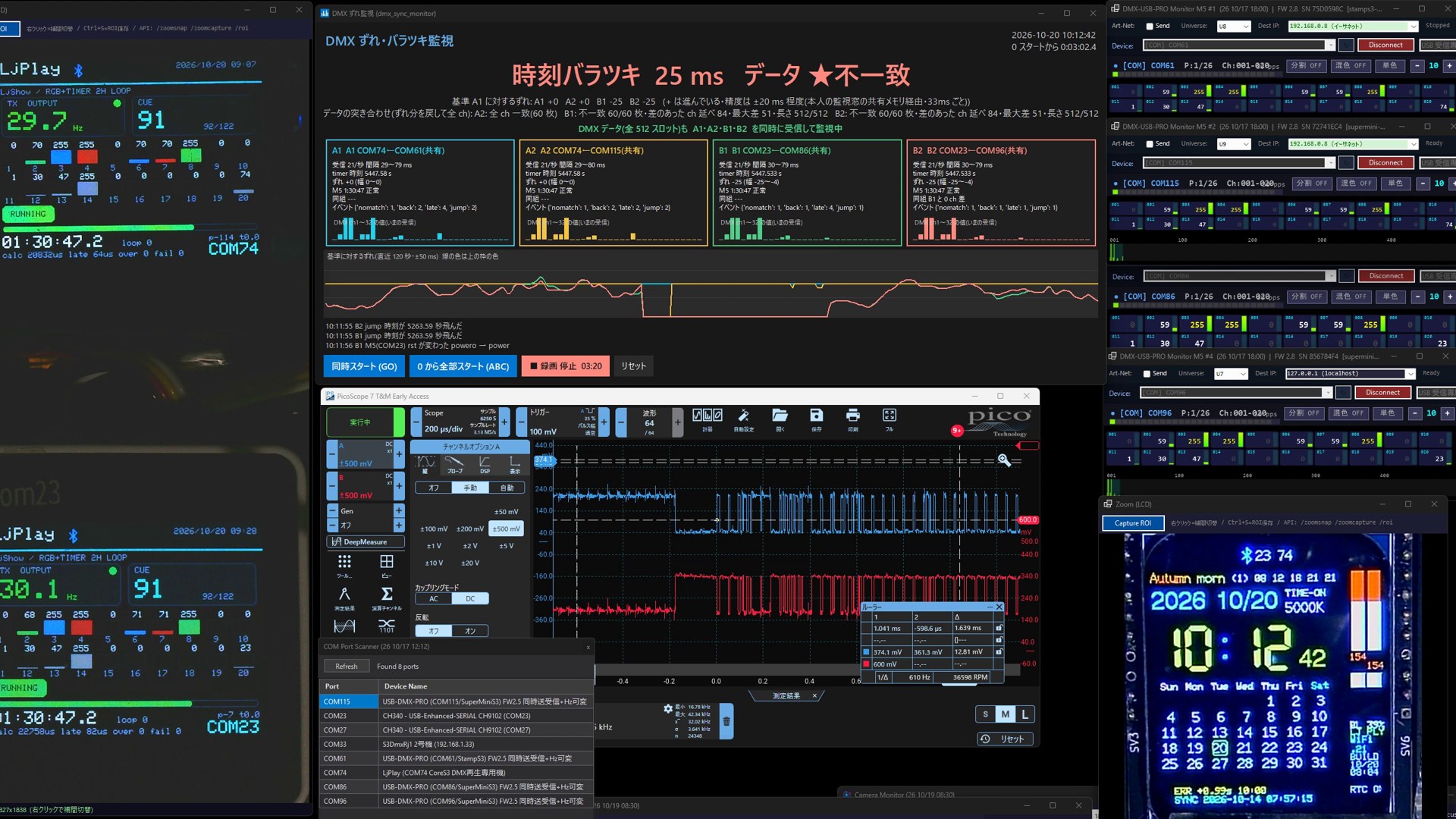
Task: Enable Art-Net Send checkbox in Monitor M5 #2
Action: [x=1150, y=144]
